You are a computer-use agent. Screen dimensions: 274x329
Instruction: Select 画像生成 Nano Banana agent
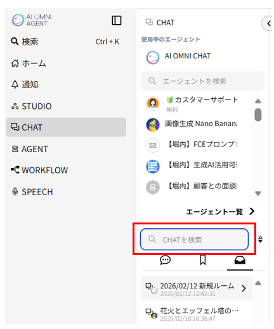201,124
